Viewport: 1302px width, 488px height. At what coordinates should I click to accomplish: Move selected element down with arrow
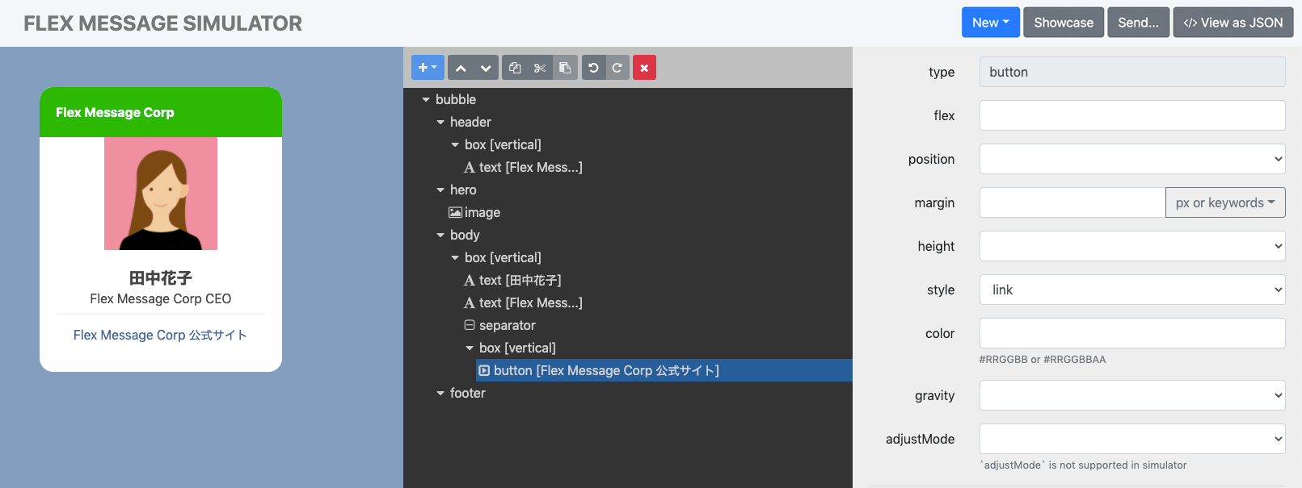click(x=486, y=68)
